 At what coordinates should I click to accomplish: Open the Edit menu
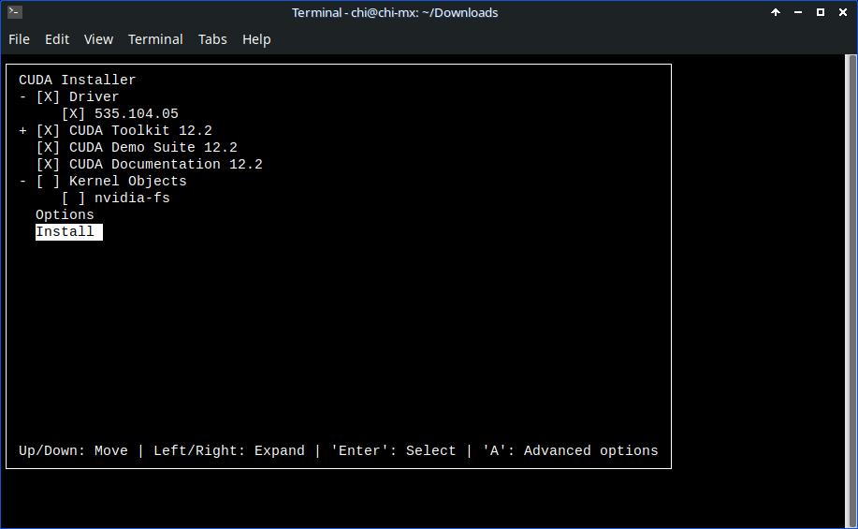coord(57,39)
